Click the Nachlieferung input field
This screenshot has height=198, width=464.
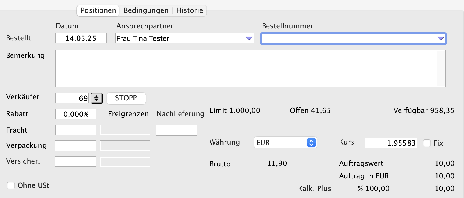coord(176,130)
